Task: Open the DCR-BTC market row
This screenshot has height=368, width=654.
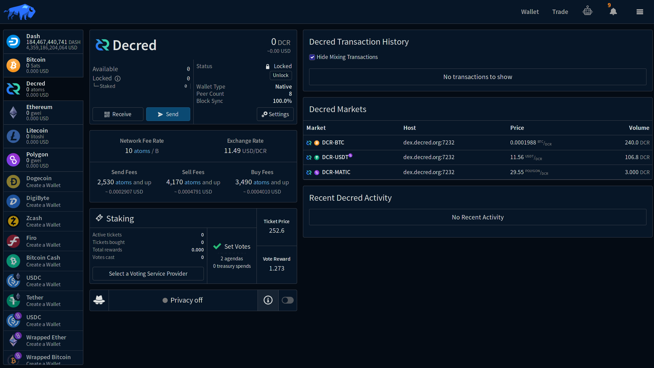Action: point(478,142)
